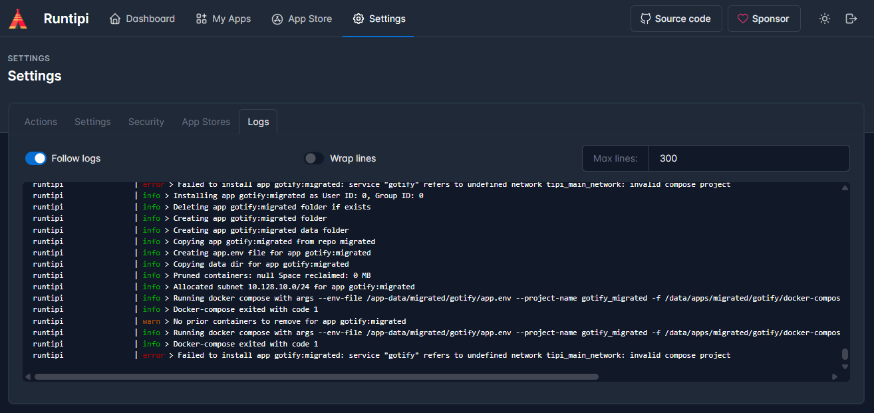Screen dimensions: 874x413
Task: Click the Max lines input field
Action: tap(749, 158)
